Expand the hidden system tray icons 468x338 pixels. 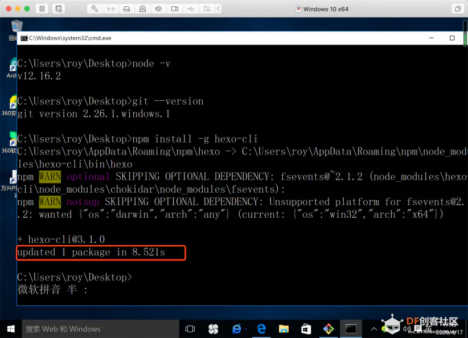coord(373,329)
